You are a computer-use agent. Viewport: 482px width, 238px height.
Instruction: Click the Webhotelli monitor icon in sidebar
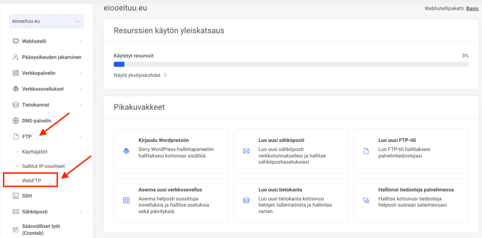point(16,41)
